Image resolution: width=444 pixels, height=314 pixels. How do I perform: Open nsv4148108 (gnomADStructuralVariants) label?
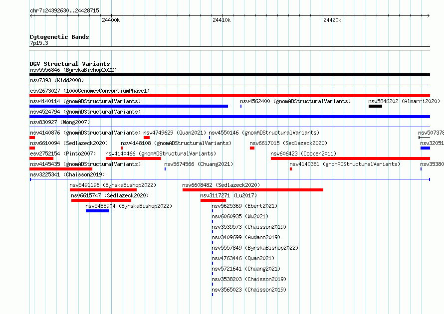(176, 143)
